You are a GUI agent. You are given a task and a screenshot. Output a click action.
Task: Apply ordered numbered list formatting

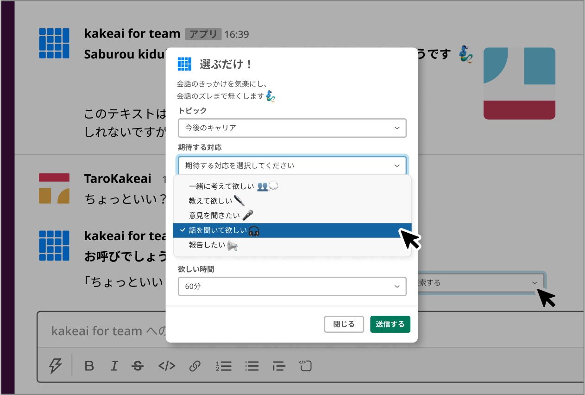coord(224,366)
